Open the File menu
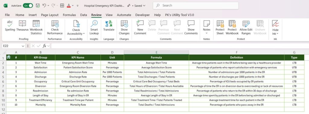Screen dimensions: 309x114 pyautogui.click(x=7, y=15)
